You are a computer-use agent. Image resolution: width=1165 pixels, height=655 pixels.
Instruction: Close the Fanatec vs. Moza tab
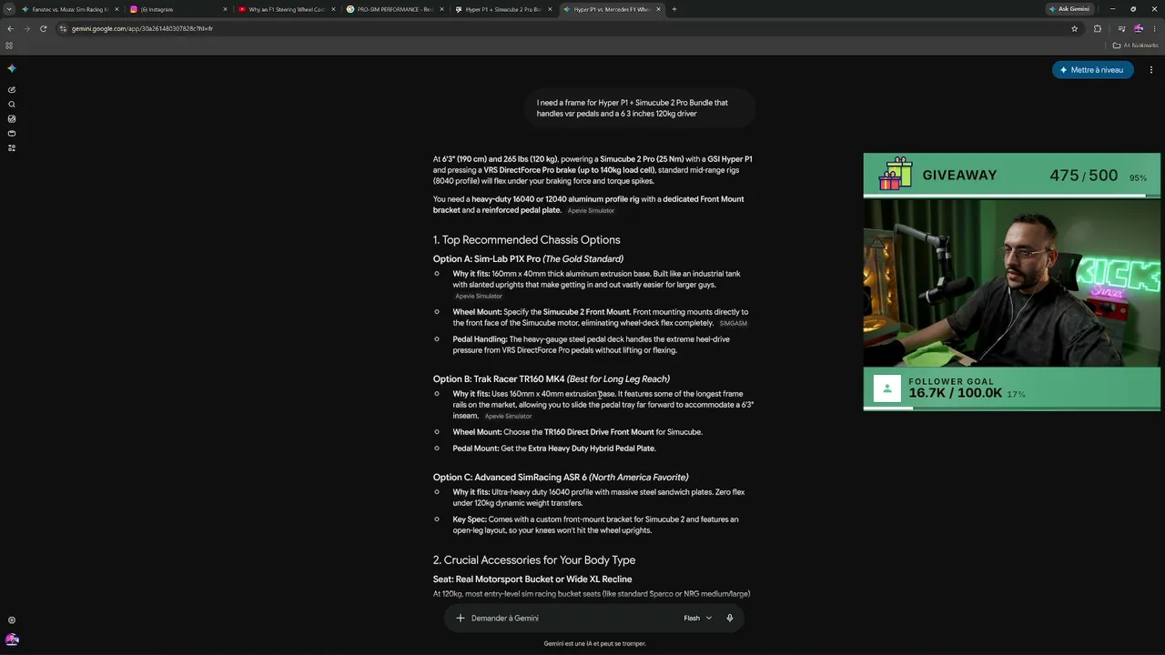tap(116, 9)
